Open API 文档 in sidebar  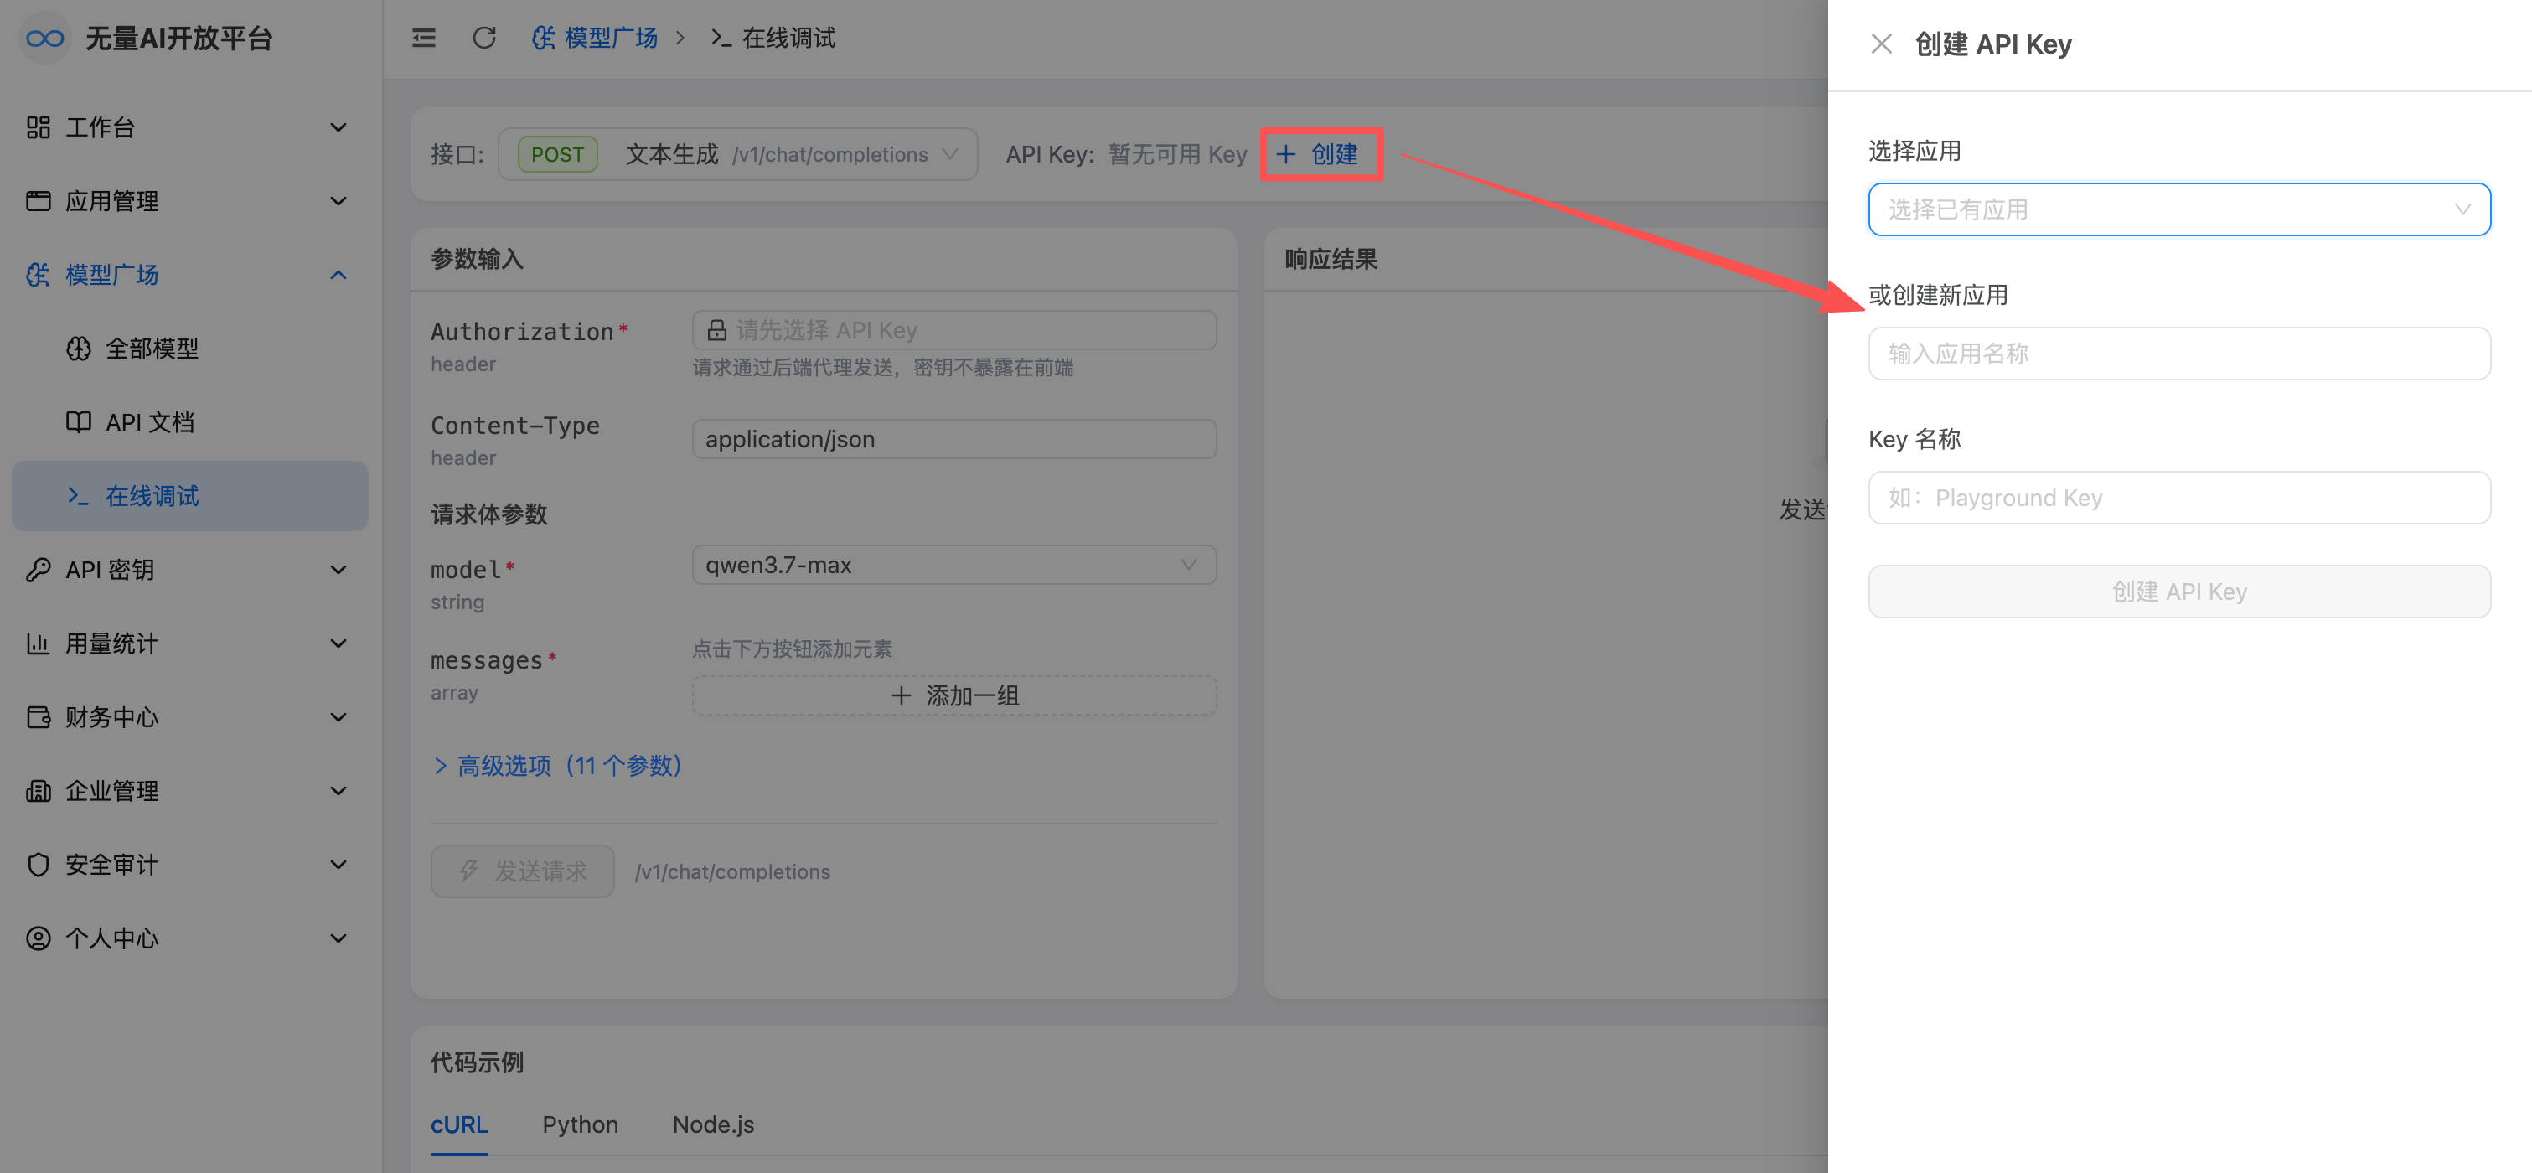coord(189,421)
